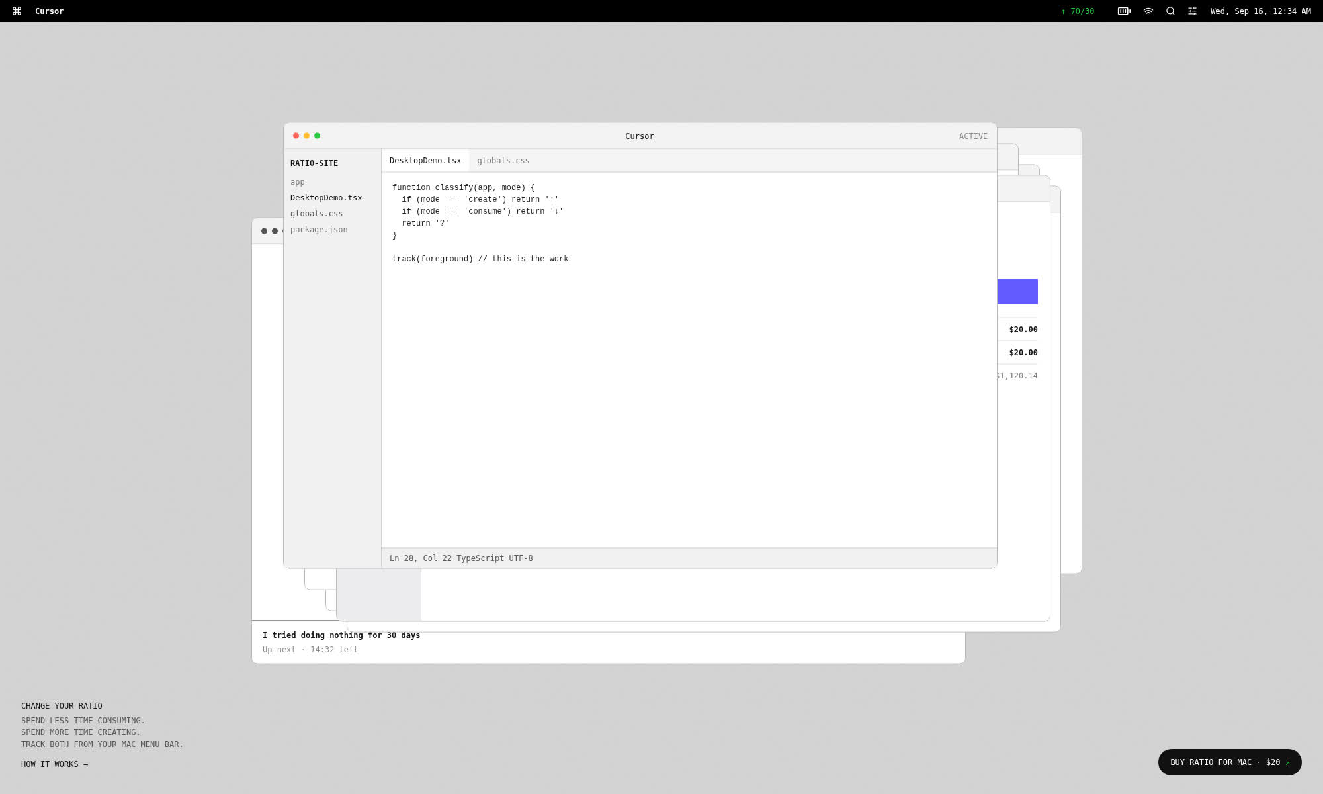1323x794 pixels.
Task: Click the status bar Ln 28, Col 22 text
Action: 421,558
